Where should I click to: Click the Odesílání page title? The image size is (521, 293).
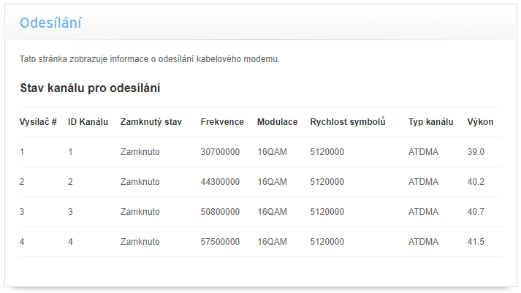pos(50,23)
